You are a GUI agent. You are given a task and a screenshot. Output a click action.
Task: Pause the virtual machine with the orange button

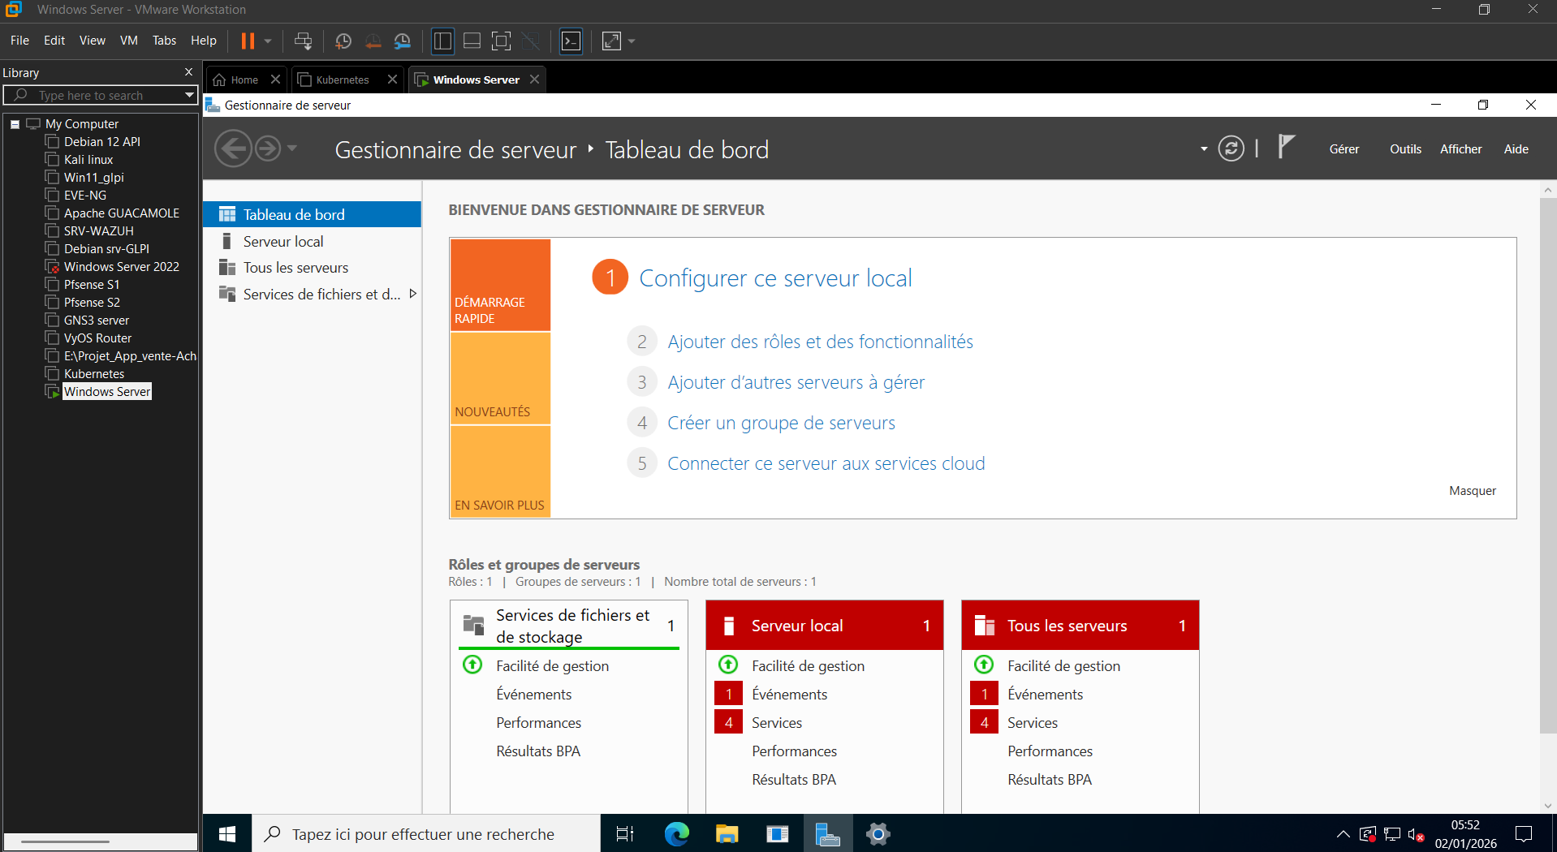[x=248, y=41]
